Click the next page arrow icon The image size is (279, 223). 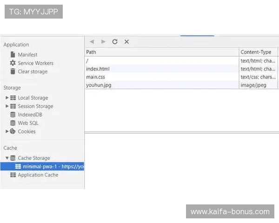point(103,42)
